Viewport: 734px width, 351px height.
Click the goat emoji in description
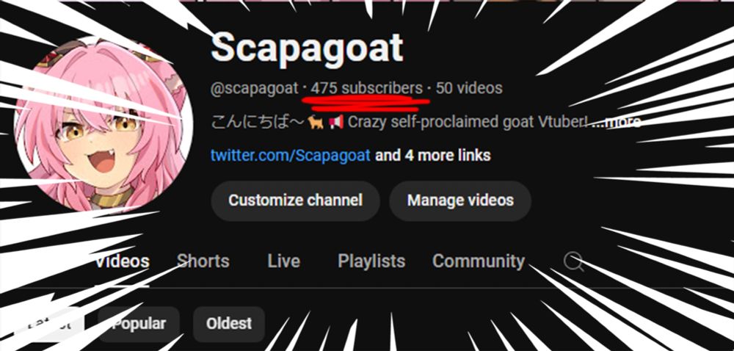point(316,122)
